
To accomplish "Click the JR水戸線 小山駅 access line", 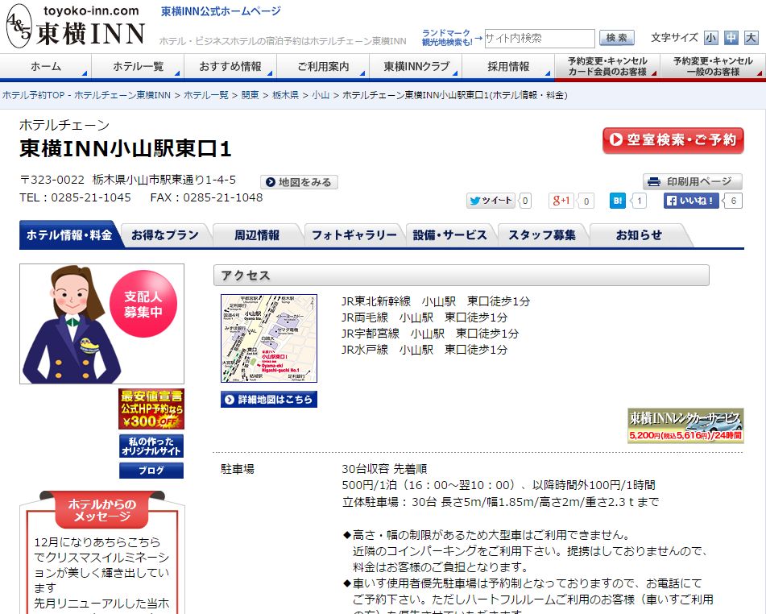I will 424,350.
